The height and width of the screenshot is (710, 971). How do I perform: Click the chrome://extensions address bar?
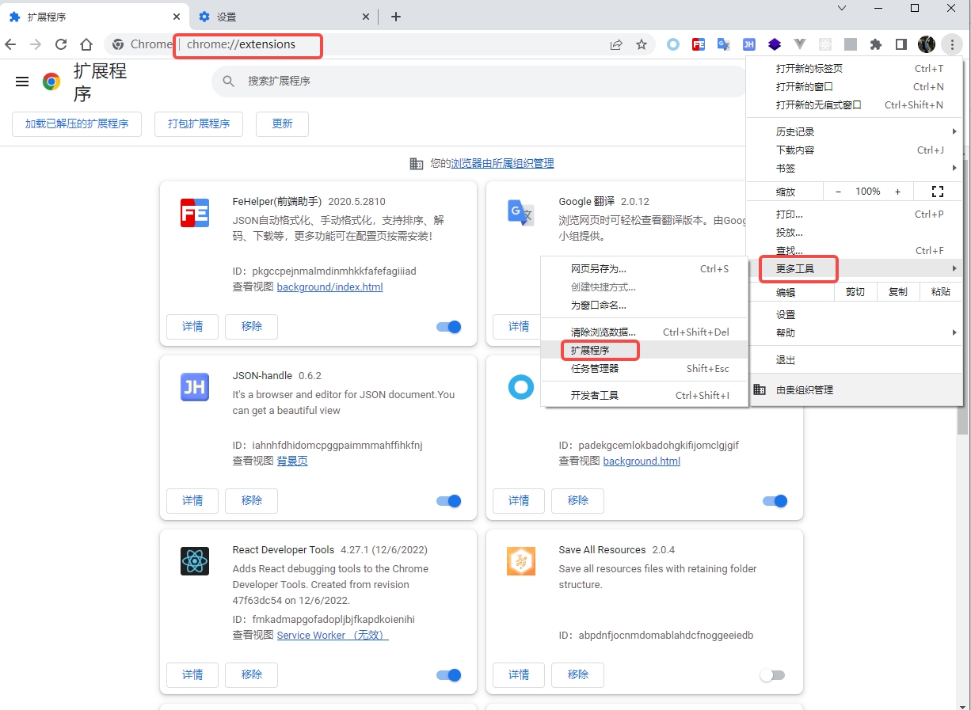point(241,44)
